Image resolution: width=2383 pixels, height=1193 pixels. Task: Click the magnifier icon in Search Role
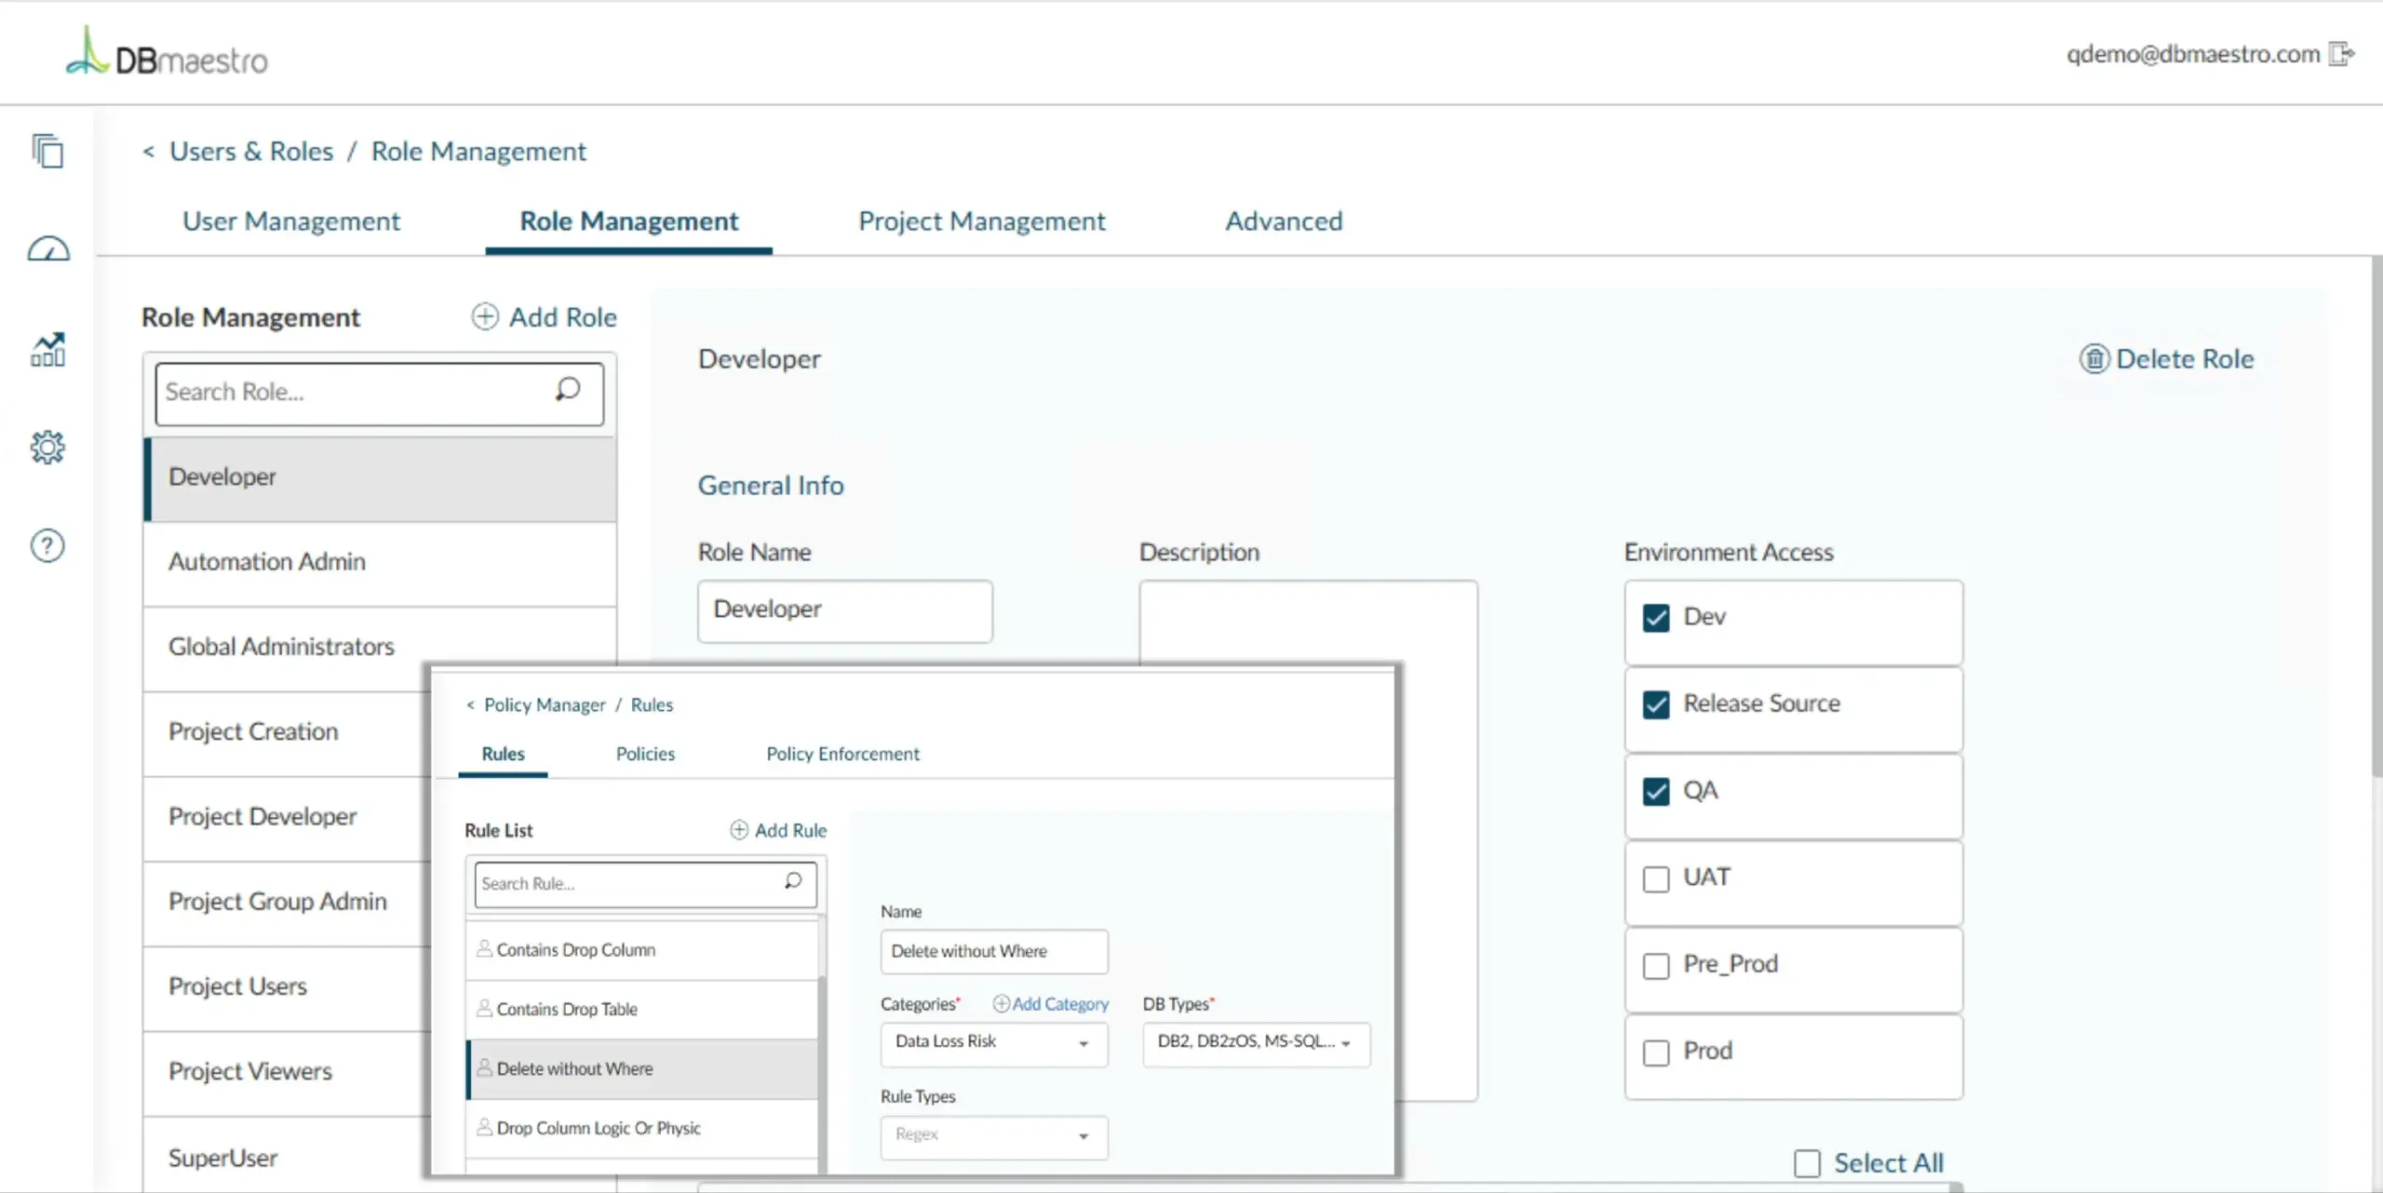pos(568,390)
